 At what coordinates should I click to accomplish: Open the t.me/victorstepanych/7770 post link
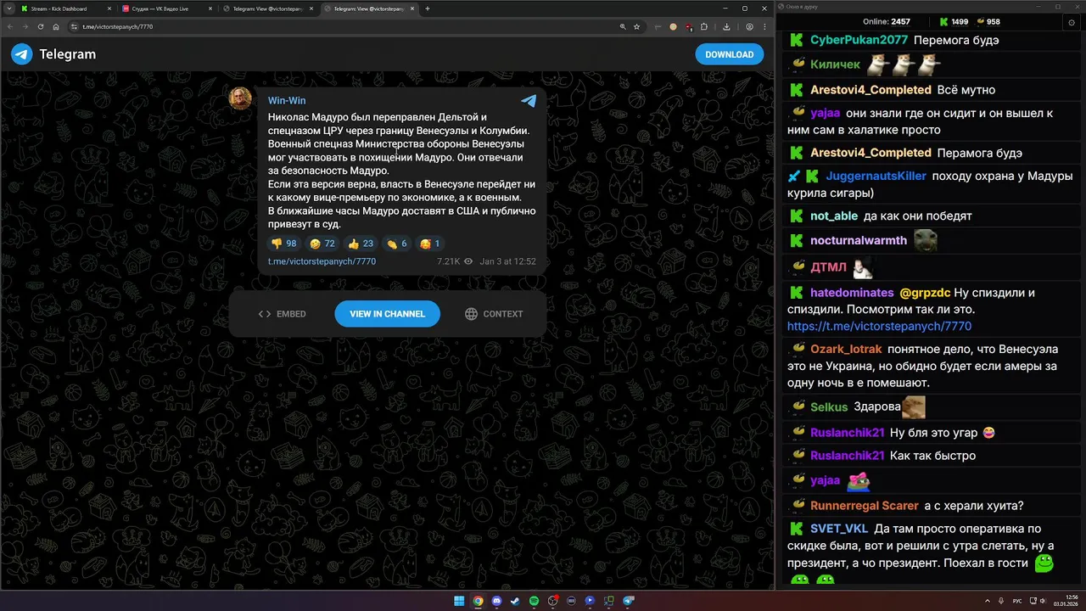click(322, 261)
